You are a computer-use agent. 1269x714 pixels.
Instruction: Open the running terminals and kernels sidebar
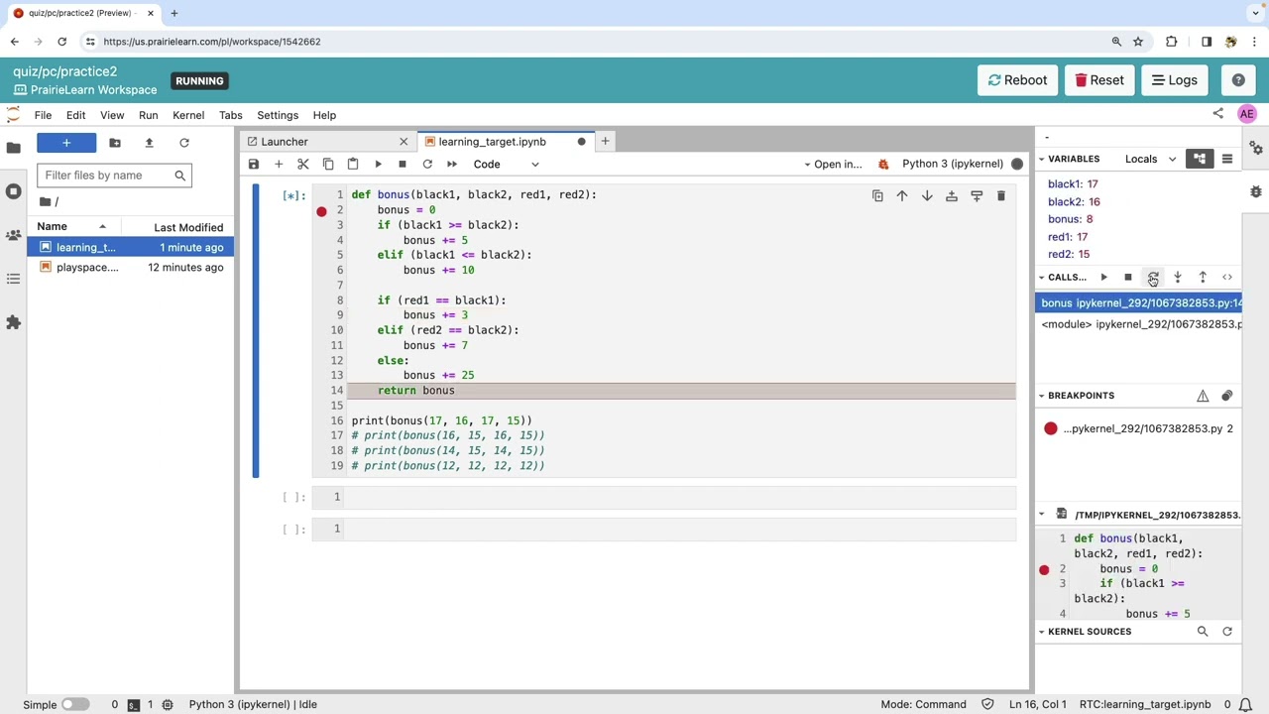pos(13,191)
